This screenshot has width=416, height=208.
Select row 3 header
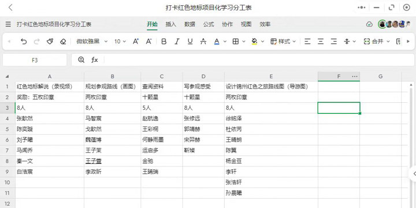click(x=8, y=108)
